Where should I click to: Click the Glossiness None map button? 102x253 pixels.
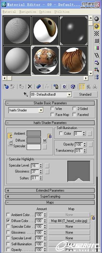pyautogui.click(x=69, y=233)
